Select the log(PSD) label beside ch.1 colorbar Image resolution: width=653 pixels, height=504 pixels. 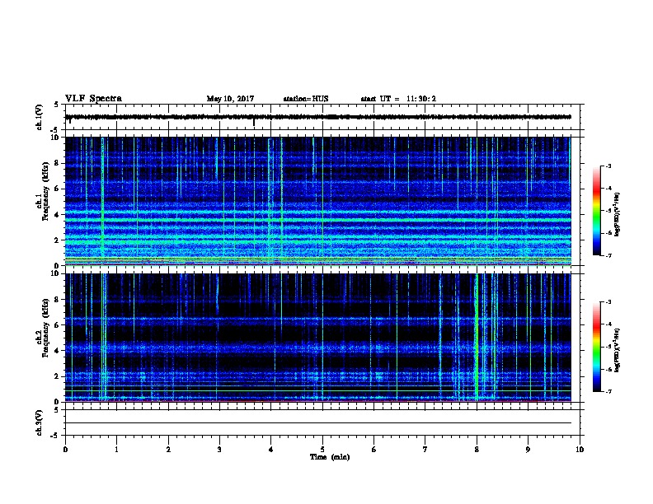[x=617, y=214]
